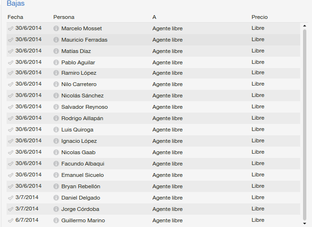This screenshot has height=227, width=312.
Task: Click the vertical scrollbar track of the list
Action: (x=304, y=124)
